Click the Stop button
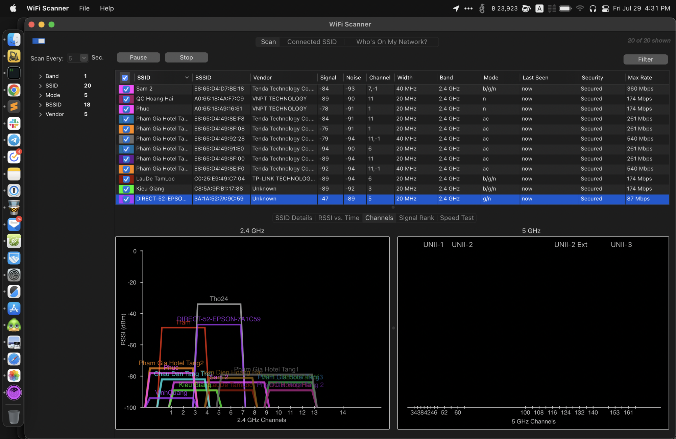Image resolution: width=676 pixels, height=439 pixels. pos(186,57)
